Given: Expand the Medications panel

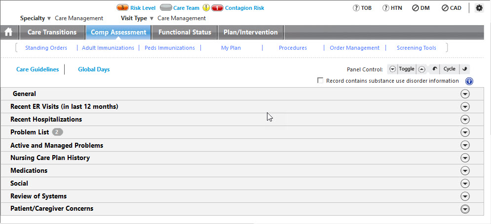Looking at the screenshot, I should coord(465,171).
